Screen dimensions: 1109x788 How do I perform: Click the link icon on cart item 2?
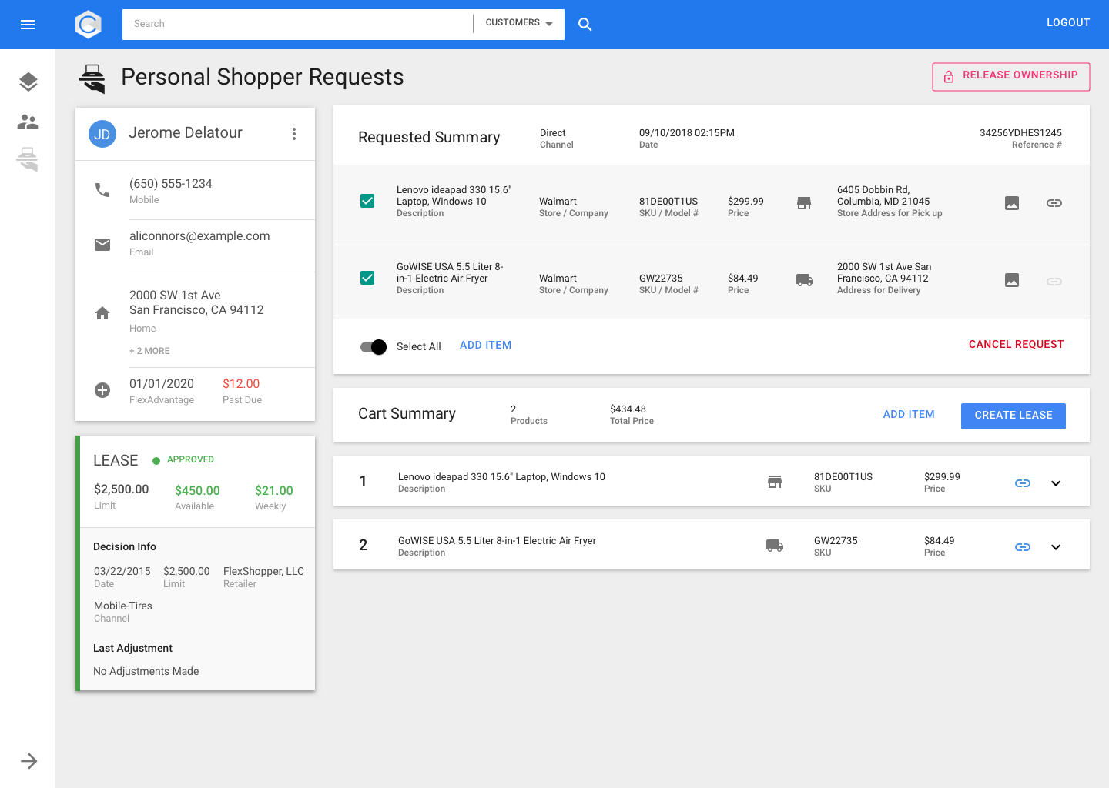pyautogui.click(x=1023, y=547)
